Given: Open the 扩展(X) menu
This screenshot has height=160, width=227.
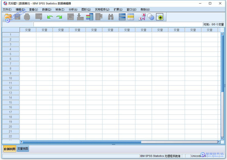Looking at the screenshot, I should pos(118,10).
